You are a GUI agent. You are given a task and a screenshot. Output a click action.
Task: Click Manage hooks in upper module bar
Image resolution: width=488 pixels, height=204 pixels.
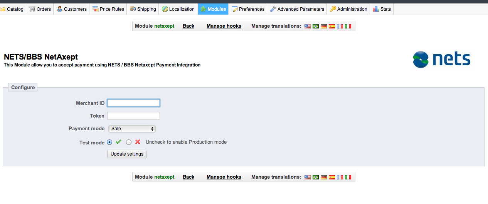(x=224, y=26)
